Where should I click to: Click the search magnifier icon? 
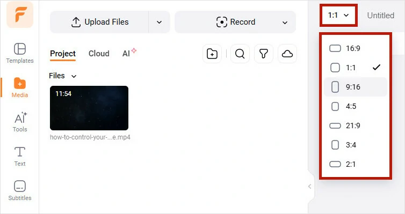[240, 54]
